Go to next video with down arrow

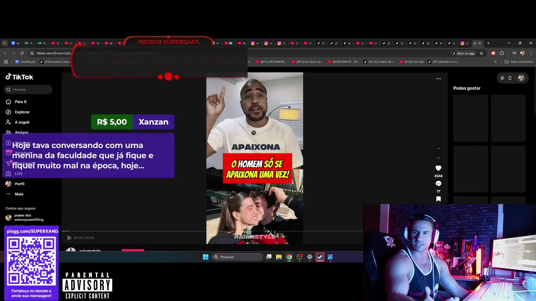(438, 158)
